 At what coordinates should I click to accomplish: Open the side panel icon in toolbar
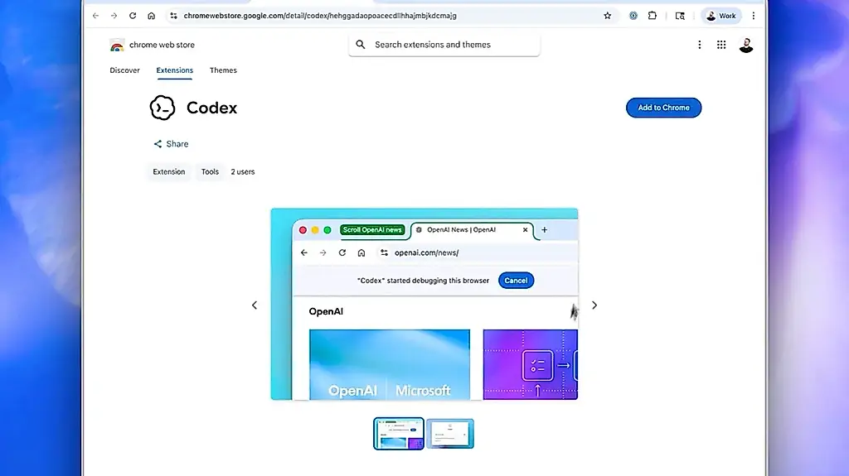point(680,16)
